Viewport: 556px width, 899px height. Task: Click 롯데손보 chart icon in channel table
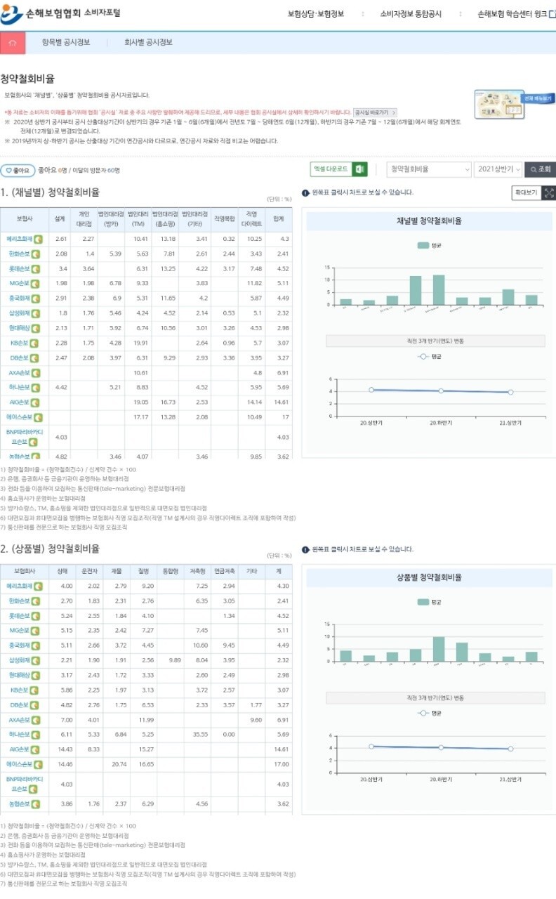pos(36,269)
